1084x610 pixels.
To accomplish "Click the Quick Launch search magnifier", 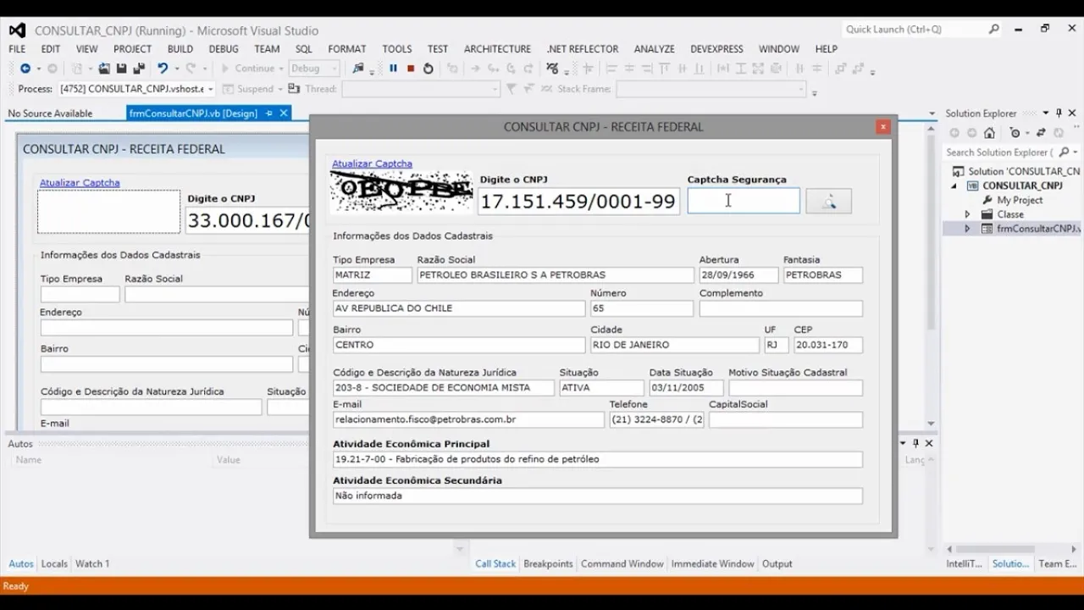I will [994, 29].
